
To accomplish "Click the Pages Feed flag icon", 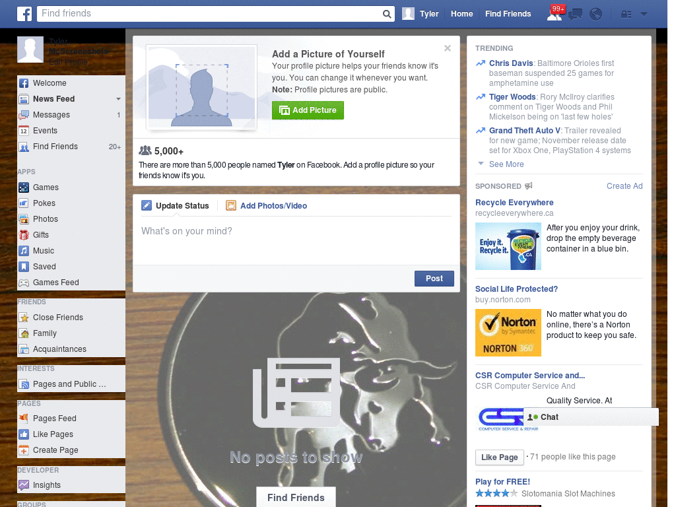I will [24, 419].
